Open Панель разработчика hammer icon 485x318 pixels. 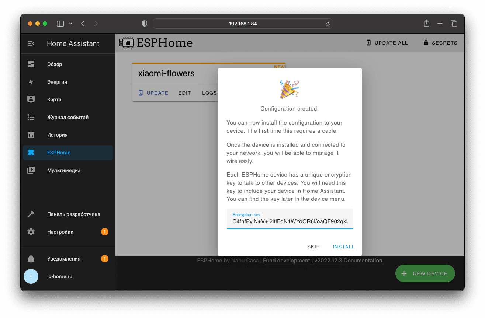pyautogui.click(x=31, y=214)
